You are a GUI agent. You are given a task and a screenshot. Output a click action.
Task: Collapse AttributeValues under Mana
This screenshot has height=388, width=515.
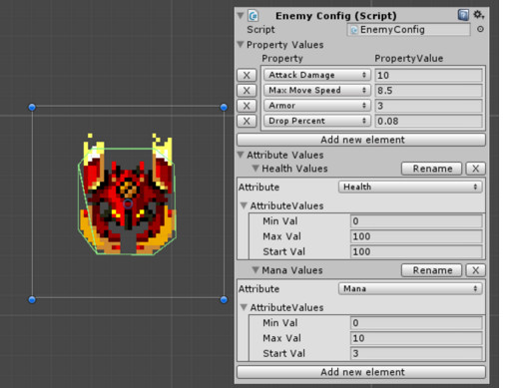[244, 307]
